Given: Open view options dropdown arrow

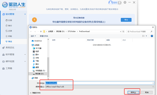Looking at the screenshot, I should tap(146, 36).
